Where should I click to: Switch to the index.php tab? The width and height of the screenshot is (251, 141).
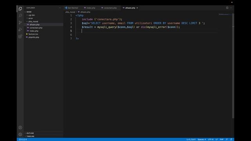[x=89, y=8]
